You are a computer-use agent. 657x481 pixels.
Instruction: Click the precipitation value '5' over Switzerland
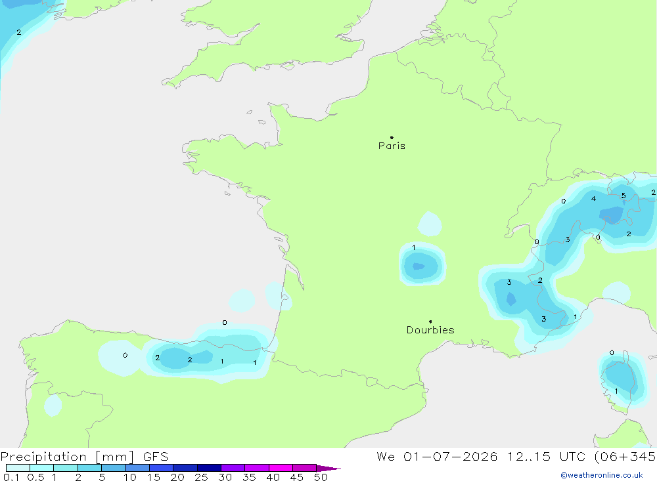click(x=623, y=196)
